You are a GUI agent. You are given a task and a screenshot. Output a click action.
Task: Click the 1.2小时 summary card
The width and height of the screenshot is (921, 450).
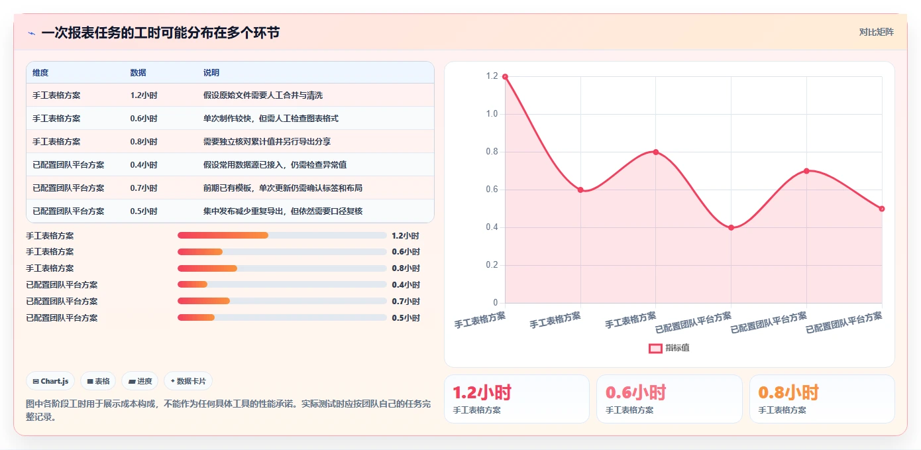[516, 399]
